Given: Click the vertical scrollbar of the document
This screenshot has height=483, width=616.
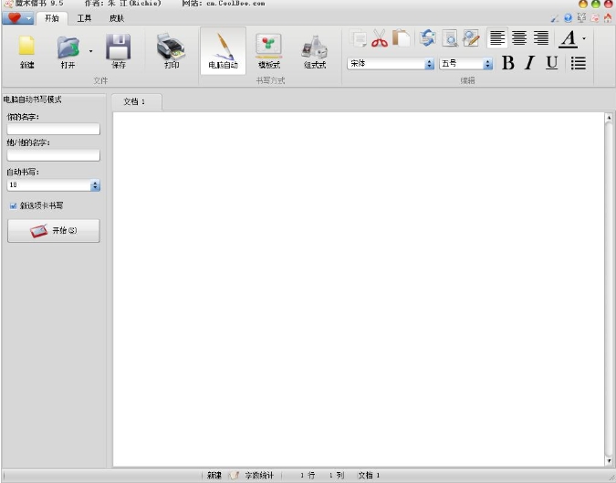Looking at the screenshot, I should click(609, 289).
